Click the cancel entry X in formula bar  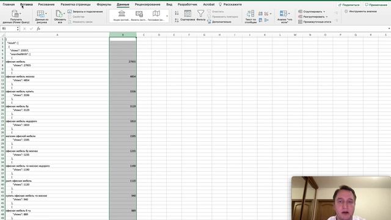(24, 29)
